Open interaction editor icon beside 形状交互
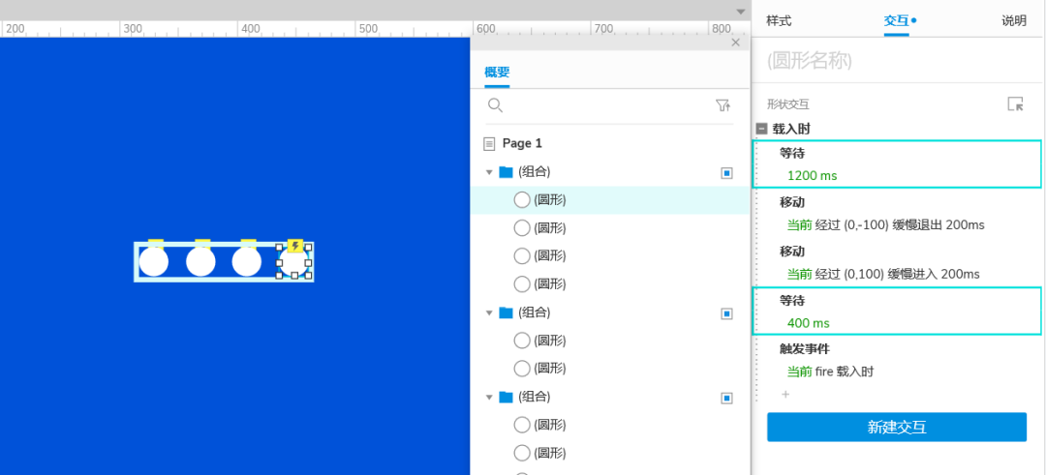1046x475 pixels. click(1015, 104)
